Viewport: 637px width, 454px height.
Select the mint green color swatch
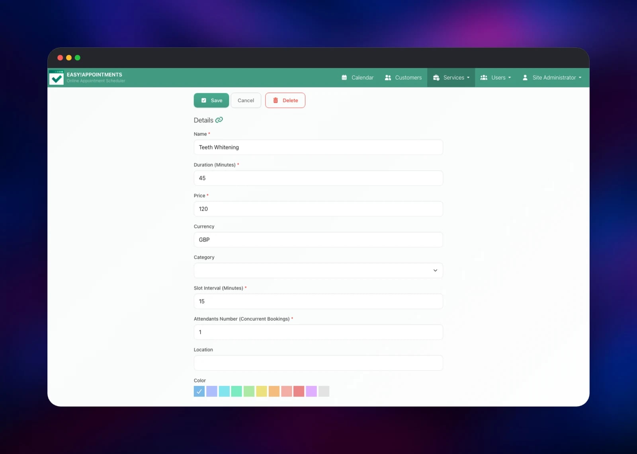pyautogui.click(x=236, y=391)
